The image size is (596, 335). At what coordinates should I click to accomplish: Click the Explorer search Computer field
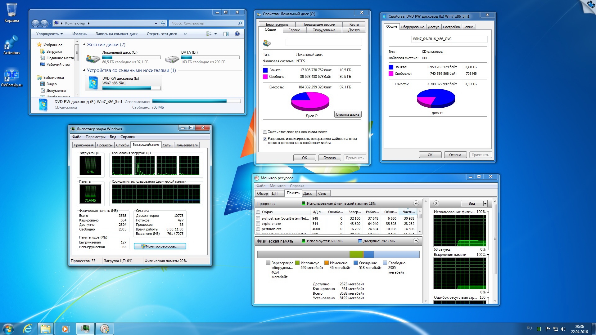(203, 23)
